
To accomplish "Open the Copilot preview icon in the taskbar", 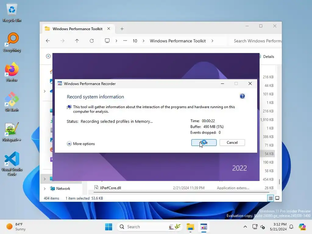I will click(x=302, y=227).
